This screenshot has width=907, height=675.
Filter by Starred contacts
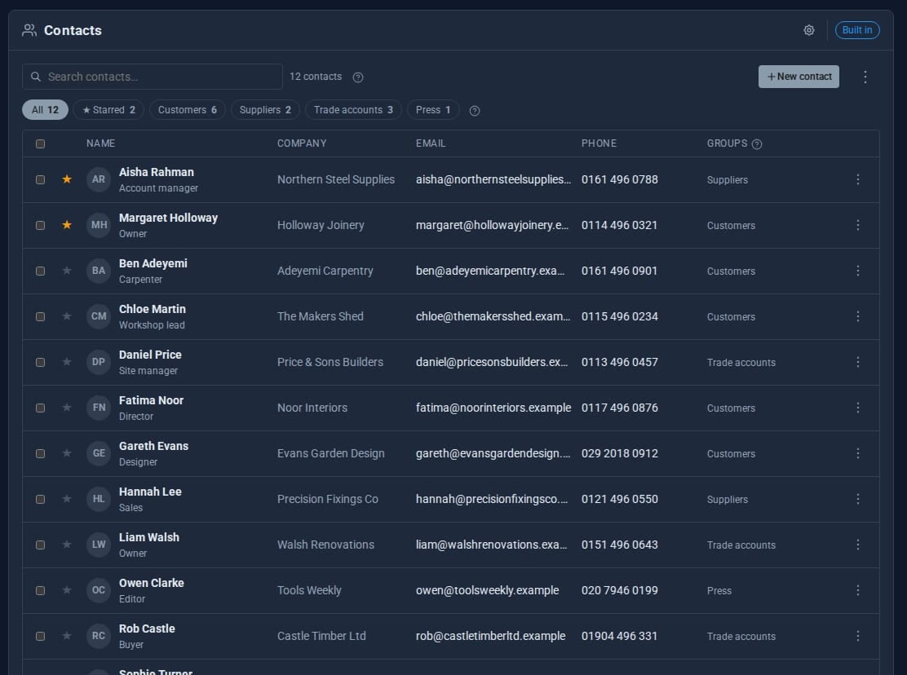point(108,110)
